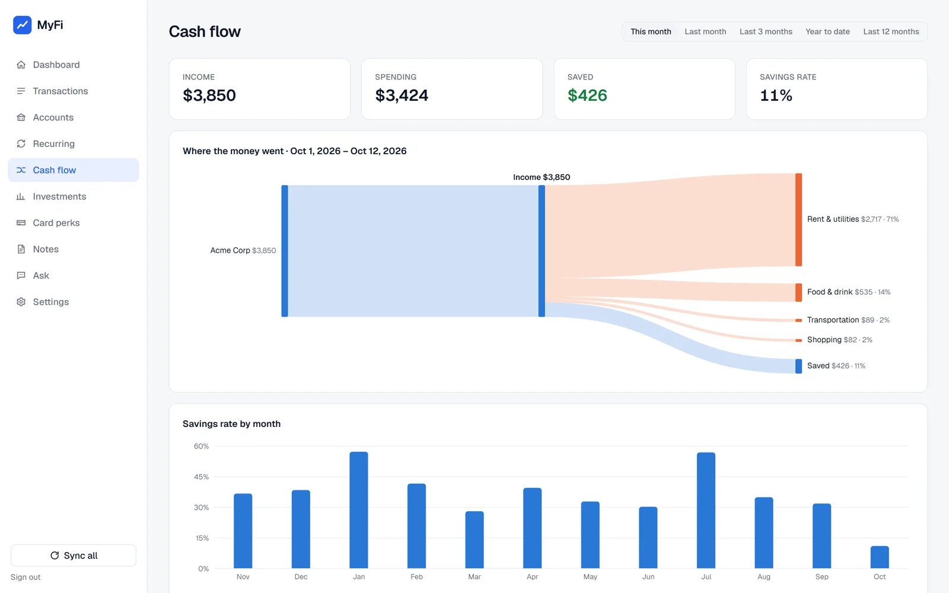Click the Jul savings rate bar

706,510
